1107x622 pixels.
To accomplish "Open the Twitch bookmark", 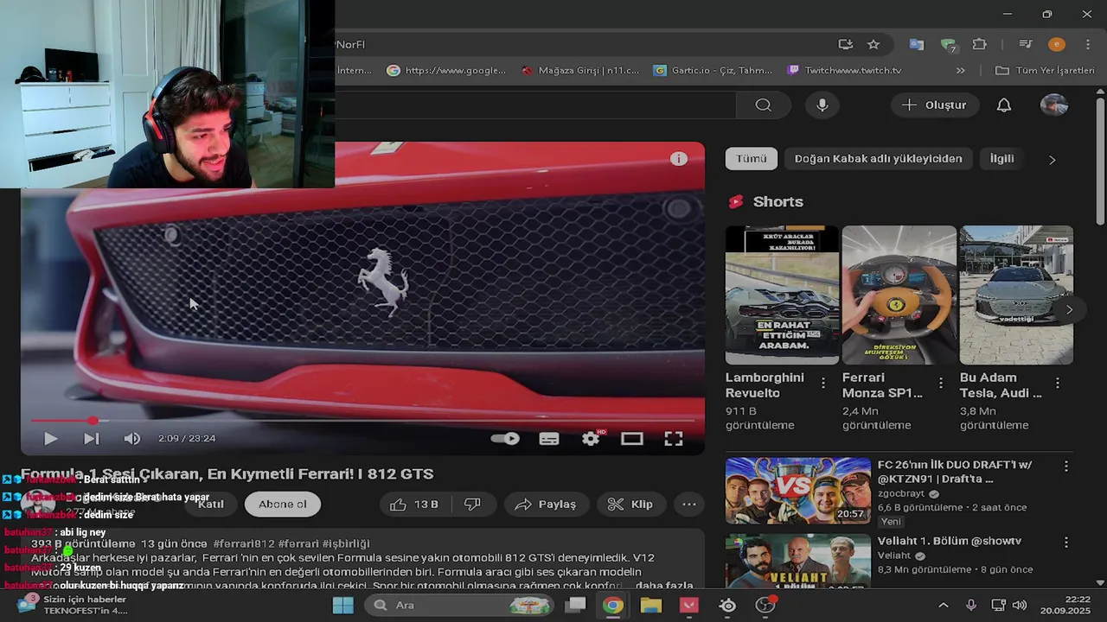I will coord(845,70).
